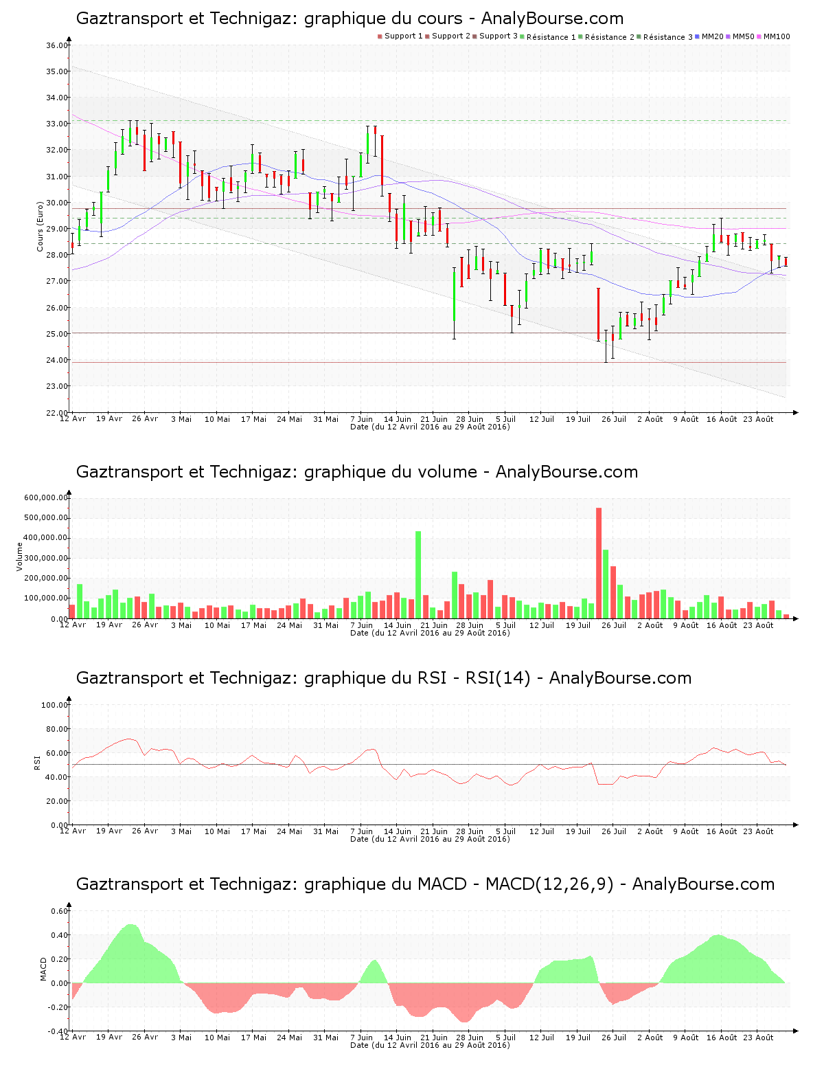Click the date range caption under MACD chart
The height and width of the screenshot is (1065, 824).
(x=430, y=1045)
